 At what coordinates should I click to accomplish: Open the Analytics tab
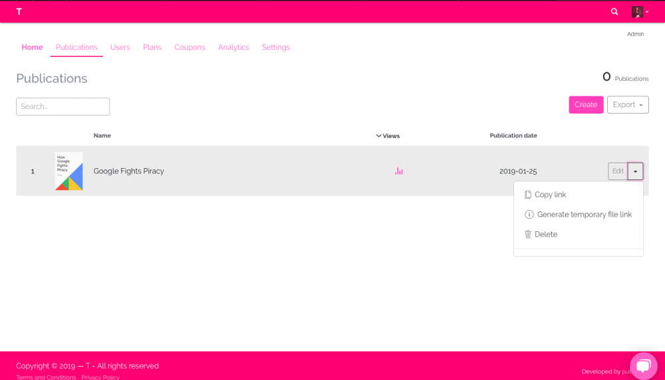[x=233, y=48]
